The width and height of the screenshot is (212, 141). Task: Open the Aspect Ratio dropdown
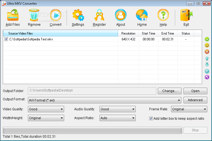[117, 118]
